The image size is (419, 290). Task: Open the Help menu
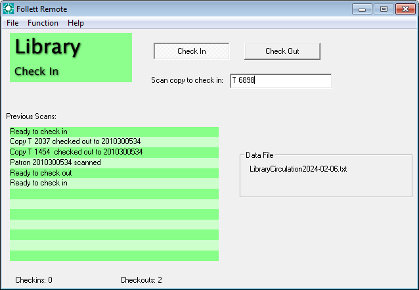coord(76,23)
